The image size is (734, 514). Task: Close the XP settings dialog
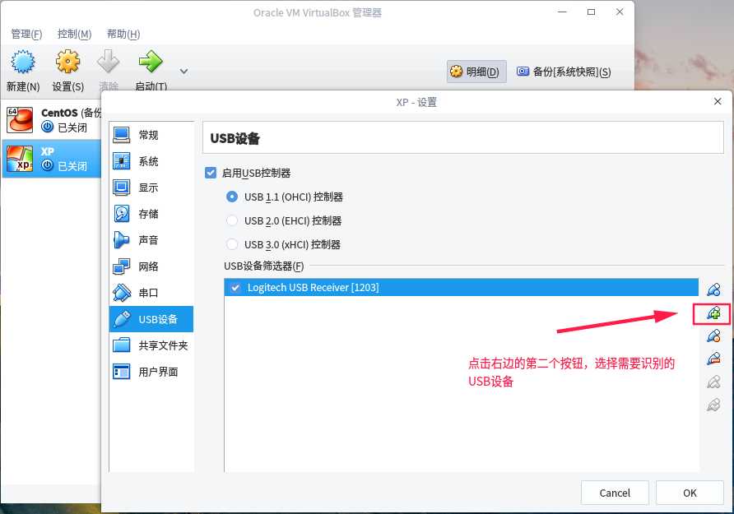pos(718,101)
